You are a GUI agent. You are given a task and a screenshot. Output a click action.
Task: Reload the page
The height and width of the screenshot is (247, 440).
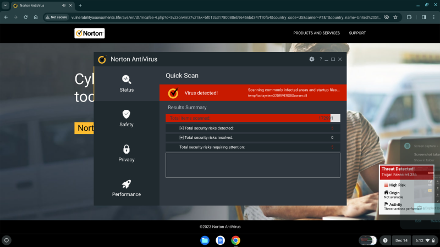[25, 17]
